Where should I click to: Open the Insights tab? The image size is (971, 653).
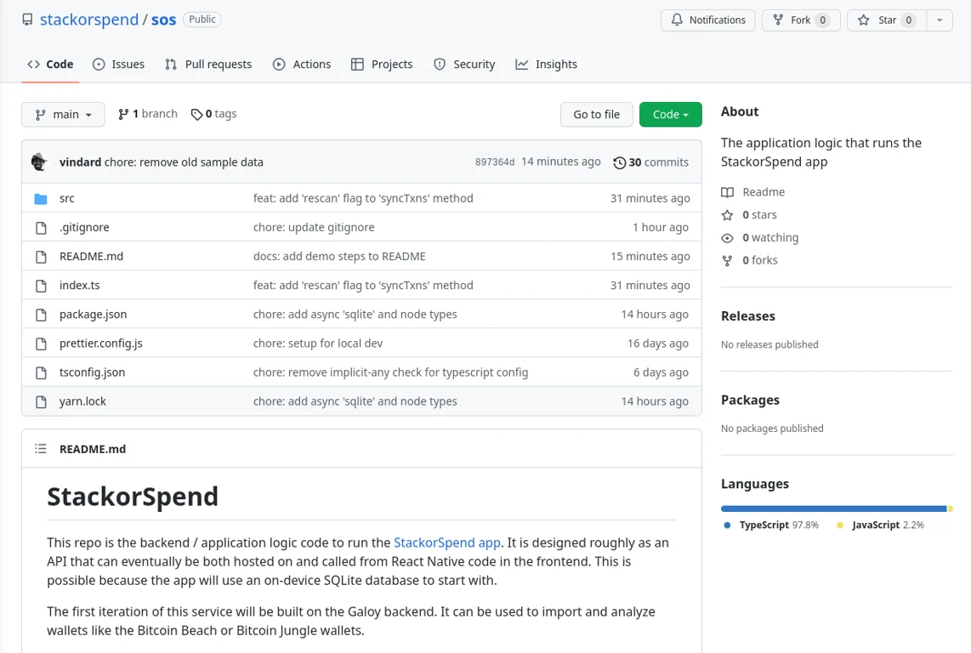coord(546,65)
